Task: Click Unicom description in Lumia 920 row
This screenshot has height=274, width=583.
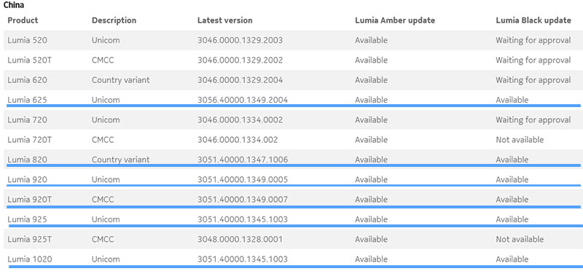Action: tap(106, 179)
